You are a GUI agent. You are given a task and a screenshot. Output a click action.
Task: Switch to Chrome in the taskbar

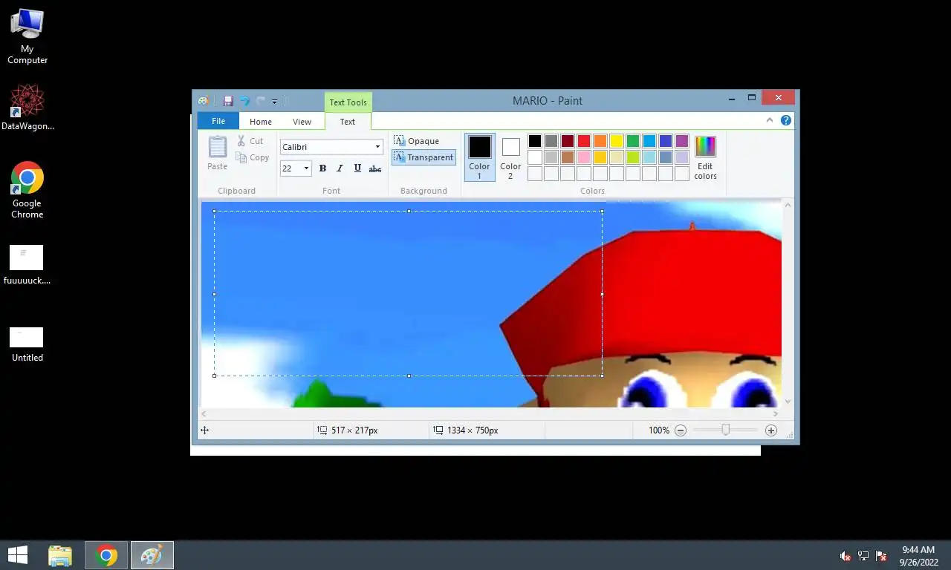[106, 555]
